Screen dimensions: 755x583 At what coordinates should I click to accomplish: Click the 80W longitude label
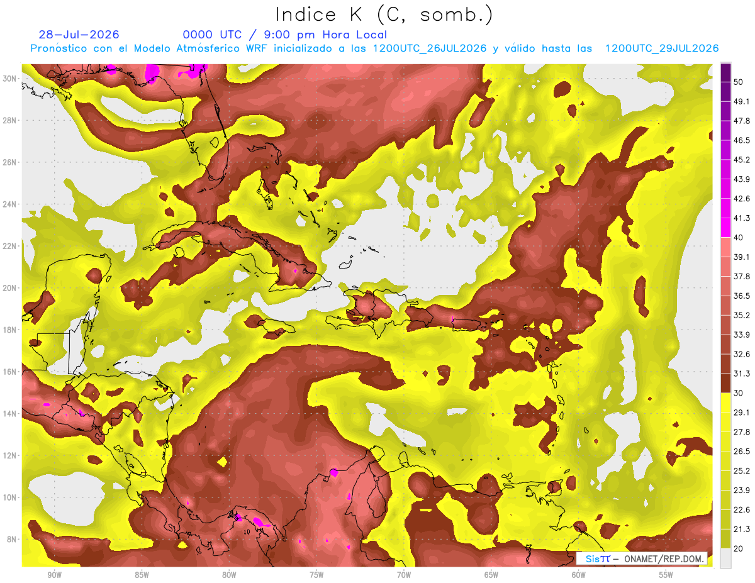click(x=229, y=575)
